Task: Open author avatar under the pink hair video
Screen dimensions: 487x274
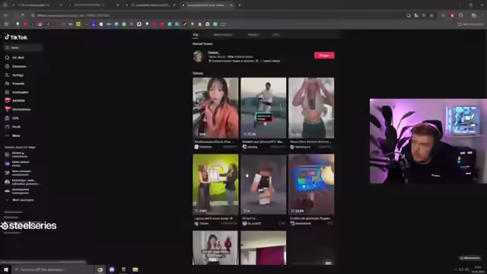Action: 292,147
